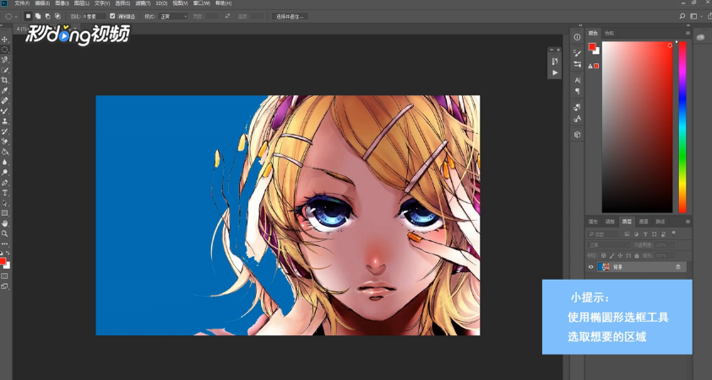Viewport: 712px width, 380px height.
Task: Select the Lasso tool
Action: (x=4, y=60)
